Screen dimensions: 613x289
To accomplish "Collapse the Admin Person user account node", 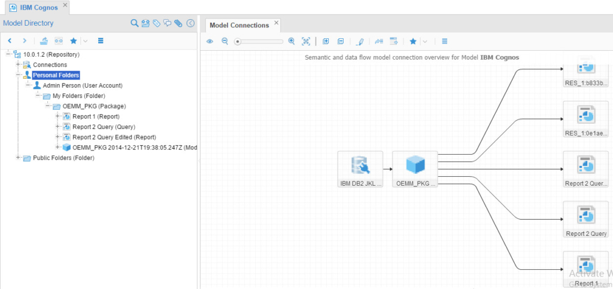I will click(x=28, y=85).
